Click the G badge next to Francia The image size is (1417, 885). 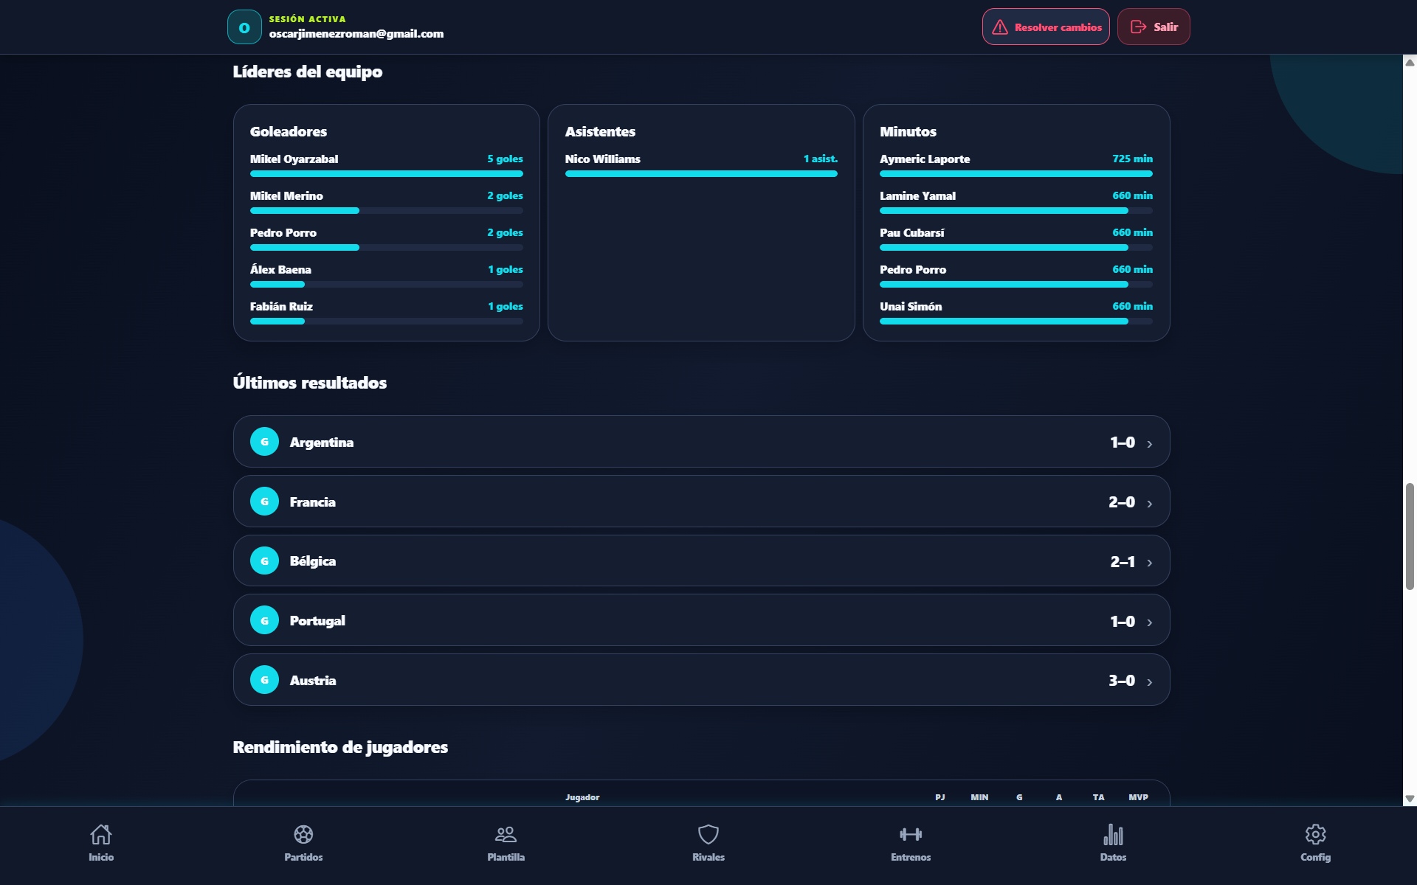264,502
